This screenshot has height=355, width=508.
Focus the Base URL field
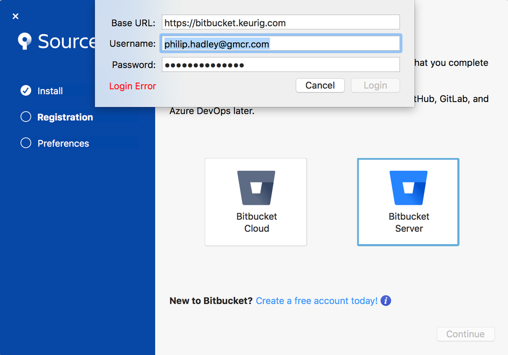[x=281, y=23]
